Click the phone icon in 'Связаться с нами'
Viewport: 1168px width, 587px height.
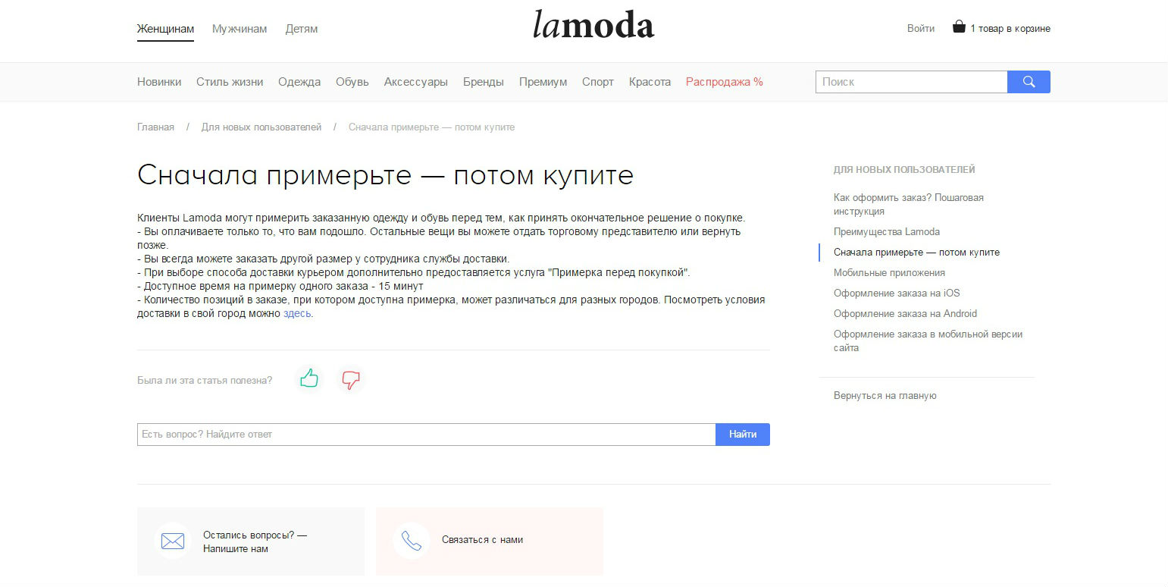[411, 540]
